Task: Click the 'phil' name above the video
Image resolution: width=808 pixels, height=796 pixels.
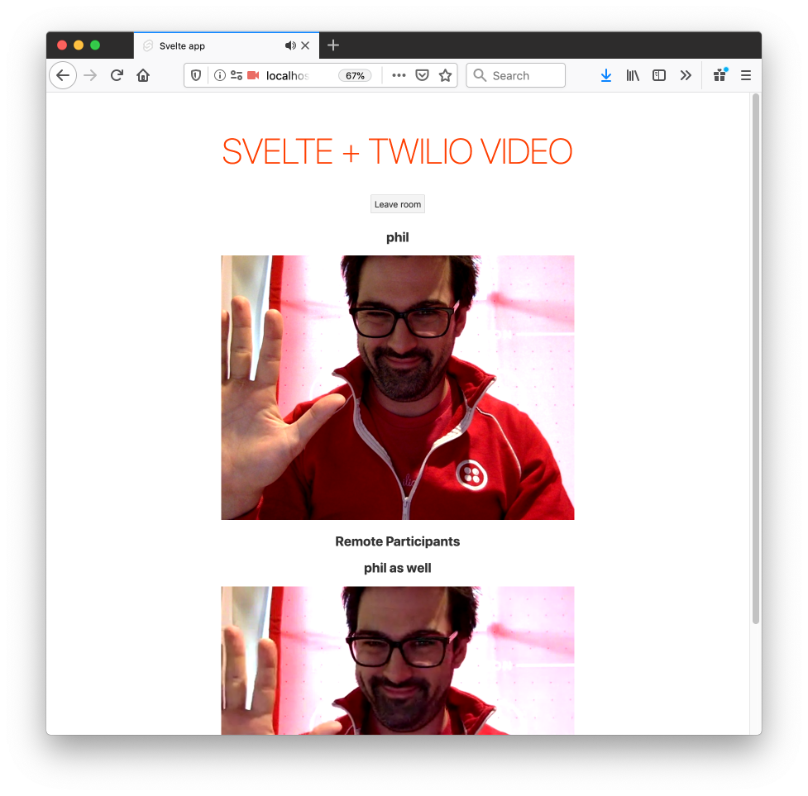Action: tap(397, 237)
